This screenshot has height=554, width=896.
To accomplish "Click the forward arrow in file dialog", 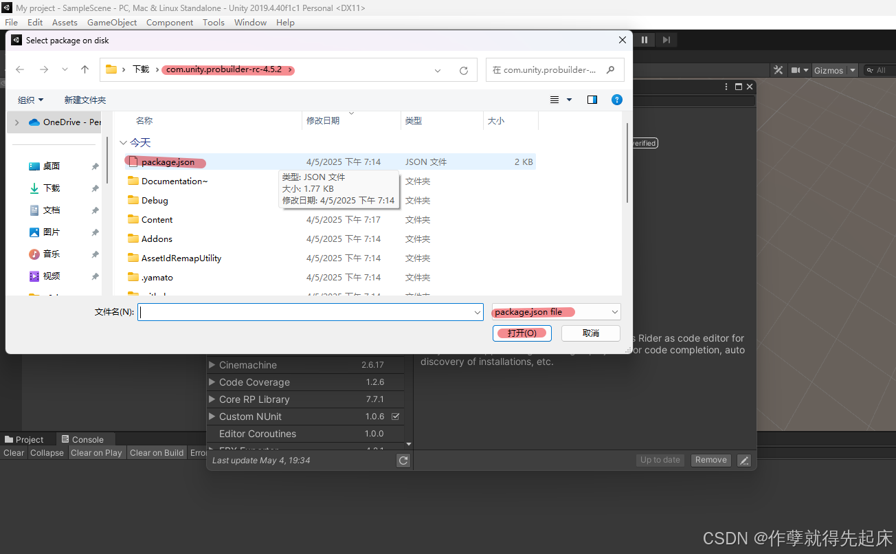I will pyautogui.click(x=44, y=69).
